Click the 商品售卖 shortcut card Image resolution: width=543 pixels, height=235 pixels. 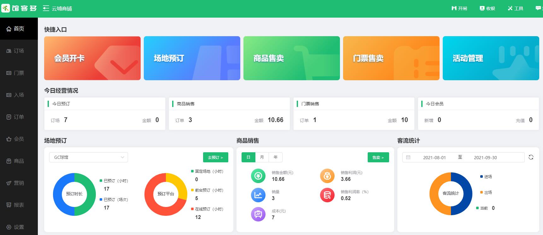pos(292,58)
